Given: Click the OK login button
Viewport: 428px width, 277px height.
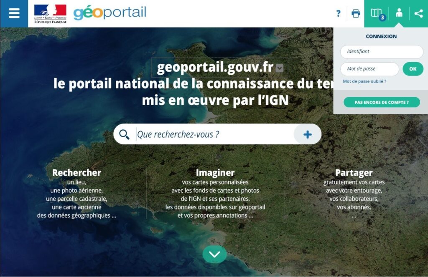Looking at the screenshot, I should (413, 69).
